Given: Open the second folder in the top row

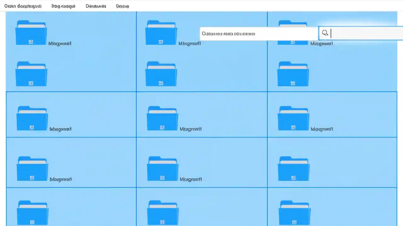Looking at the screenshot, I should point(161,32).
